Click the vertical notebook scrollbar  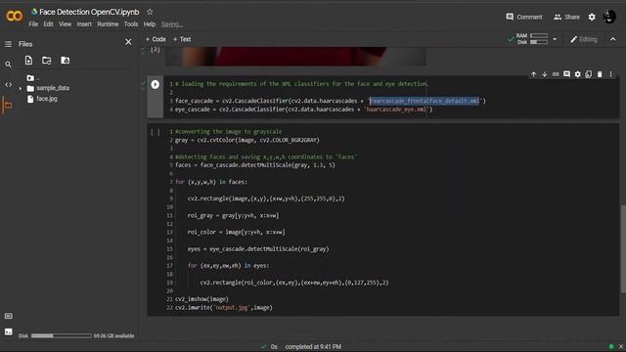click(x=623, y=248)
